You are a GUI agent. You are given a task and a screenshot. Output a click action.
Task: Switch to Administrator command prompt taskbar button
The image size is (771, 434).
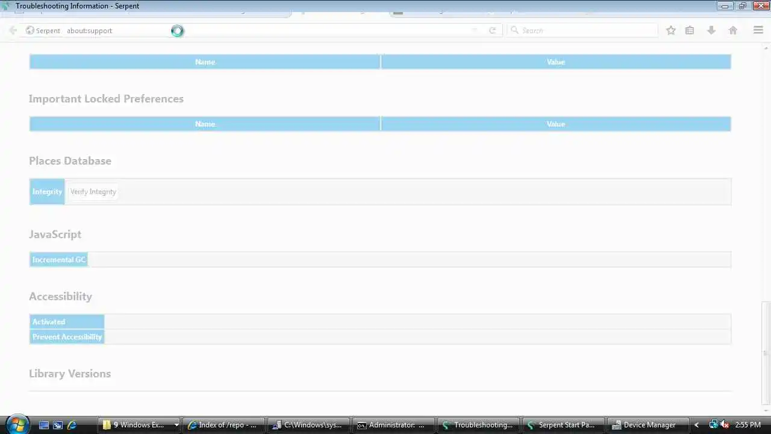pos(393,425)
